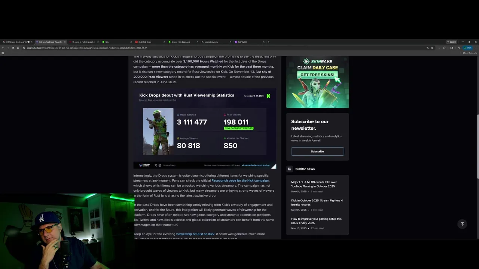479x269 pixels.
Task: Switch to the Rust | Kick Drops tab
Action: [150, 42]
